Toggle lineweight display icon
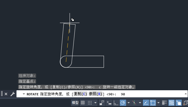Viewport: 188px width, 107px height. click(x=164, y=103)
